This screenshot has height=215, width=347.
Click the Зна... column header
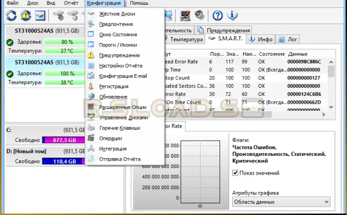(x=233, y=54)
